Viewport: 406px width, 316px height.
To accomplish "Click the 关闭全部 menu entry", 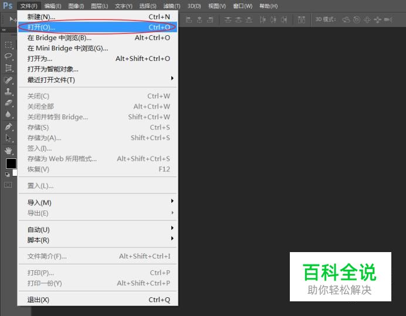I will (97, 106).
